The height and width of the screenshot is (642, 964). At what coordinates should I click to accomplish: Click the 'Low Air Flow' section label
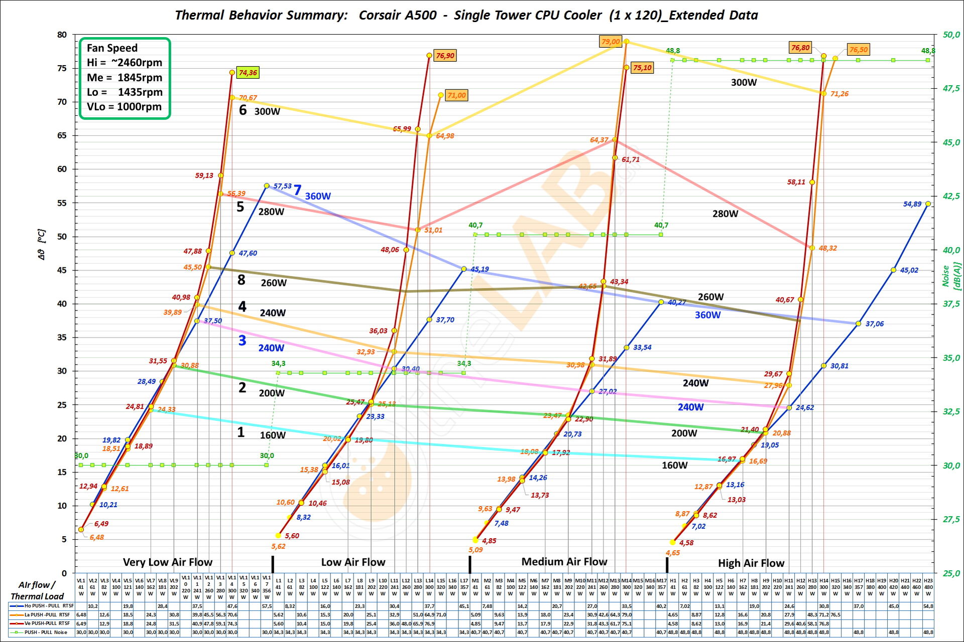point(353,562)
